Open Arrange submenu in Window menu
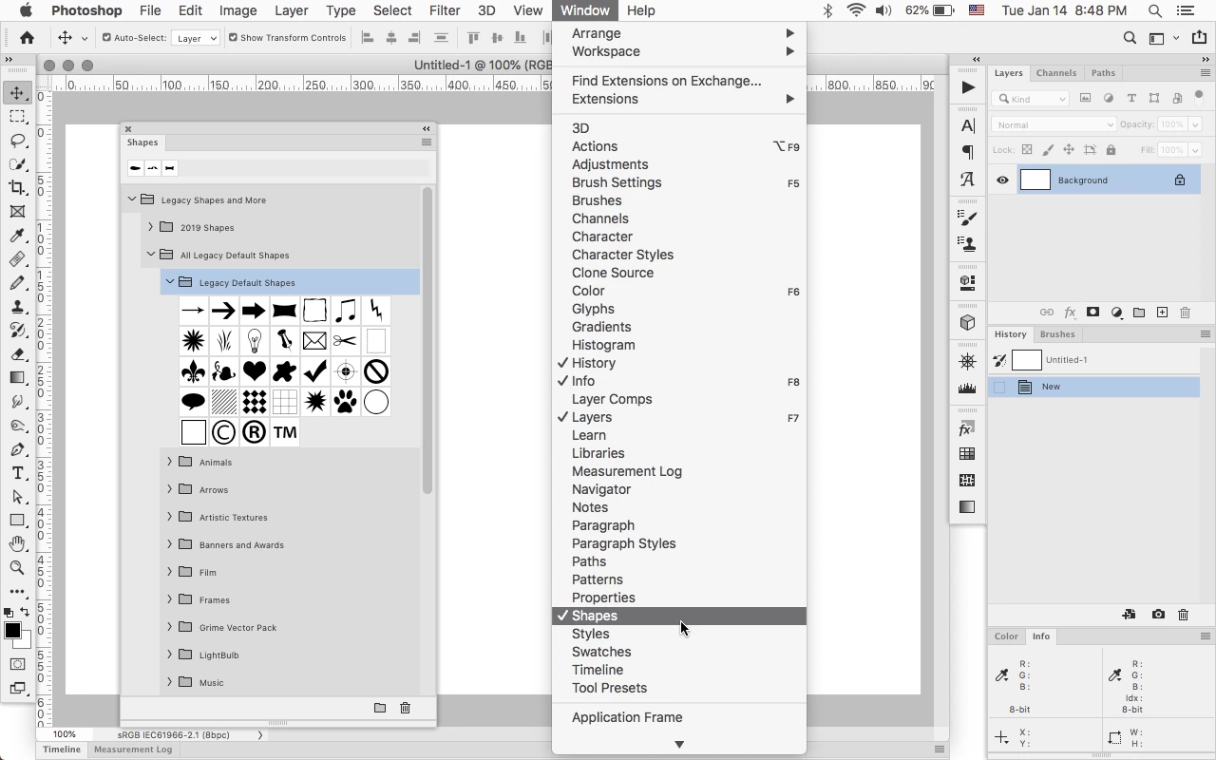 click(678, 33)
